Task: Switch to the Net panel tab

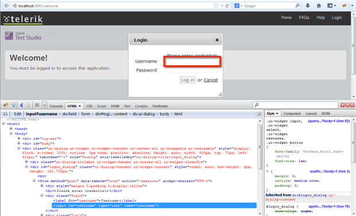Action: tap(127, 106)
